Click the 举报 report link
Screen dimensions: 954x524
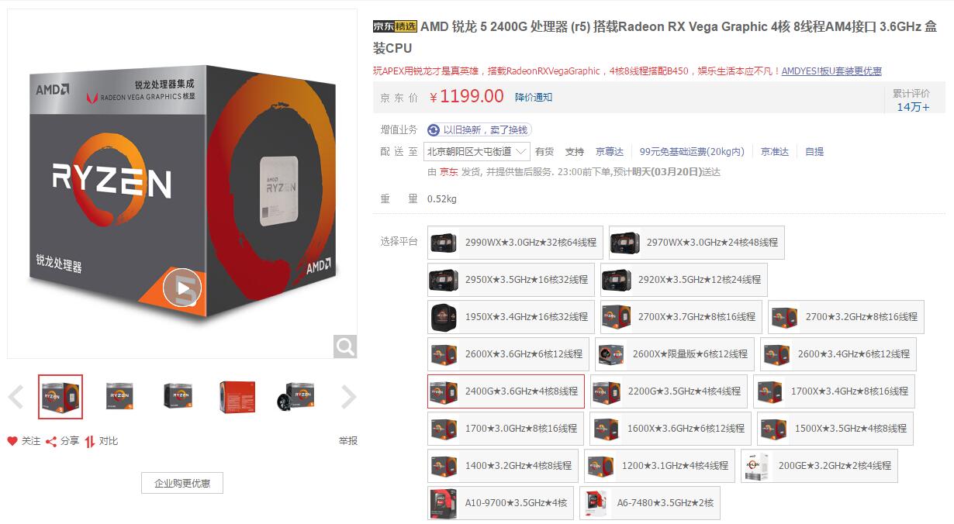348,441
